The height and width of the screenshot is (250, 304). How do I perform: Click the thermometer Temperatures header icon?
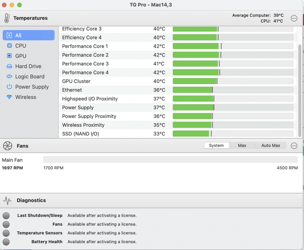(7, 18)
